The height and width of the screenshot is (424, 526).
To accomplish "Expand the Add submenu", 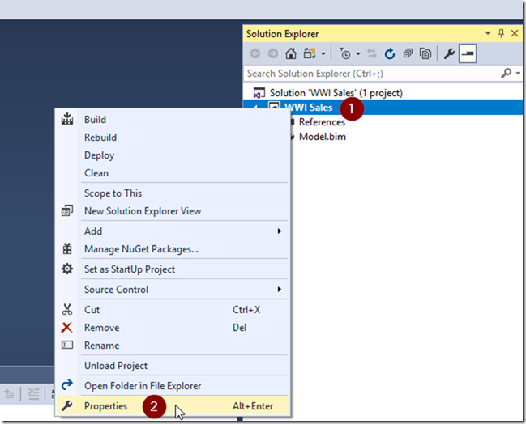I will (172, 231).
